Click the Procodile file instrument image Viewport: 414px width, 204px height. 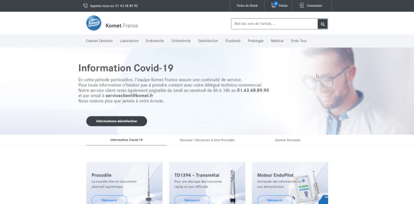149,184
